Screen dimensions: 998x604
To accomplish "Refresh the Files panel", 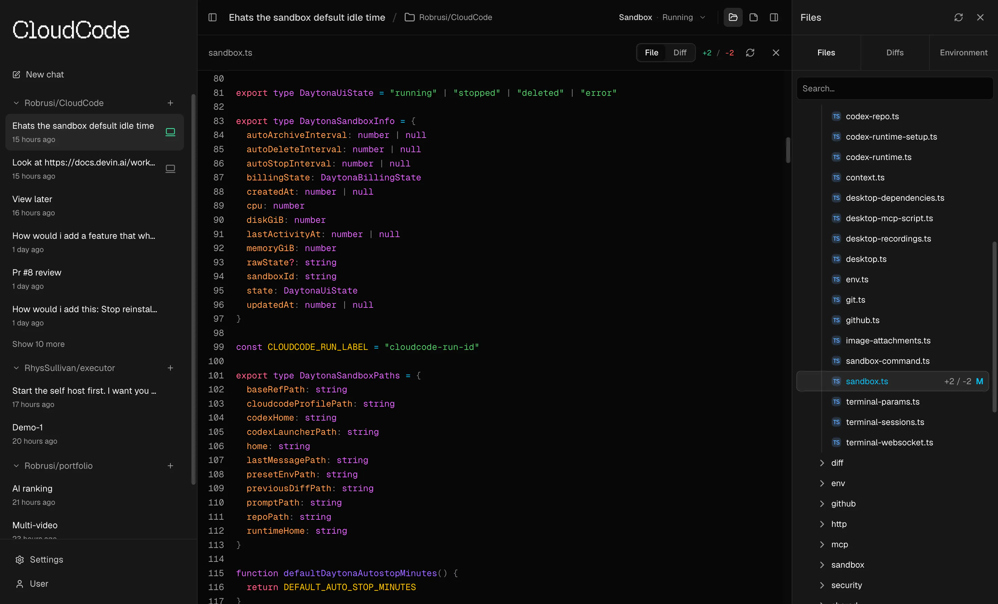I will click(x=958, y=17).
